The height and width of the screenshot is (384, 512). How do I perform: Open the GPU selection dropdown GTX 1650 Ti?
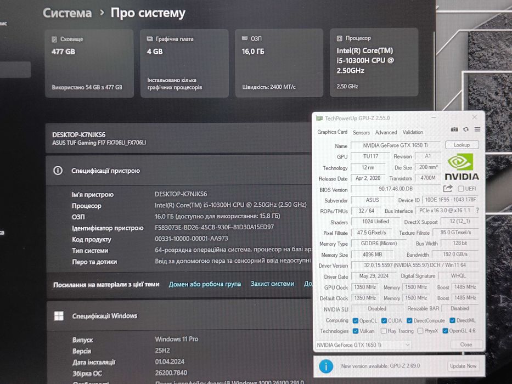(x=363, y=345)
